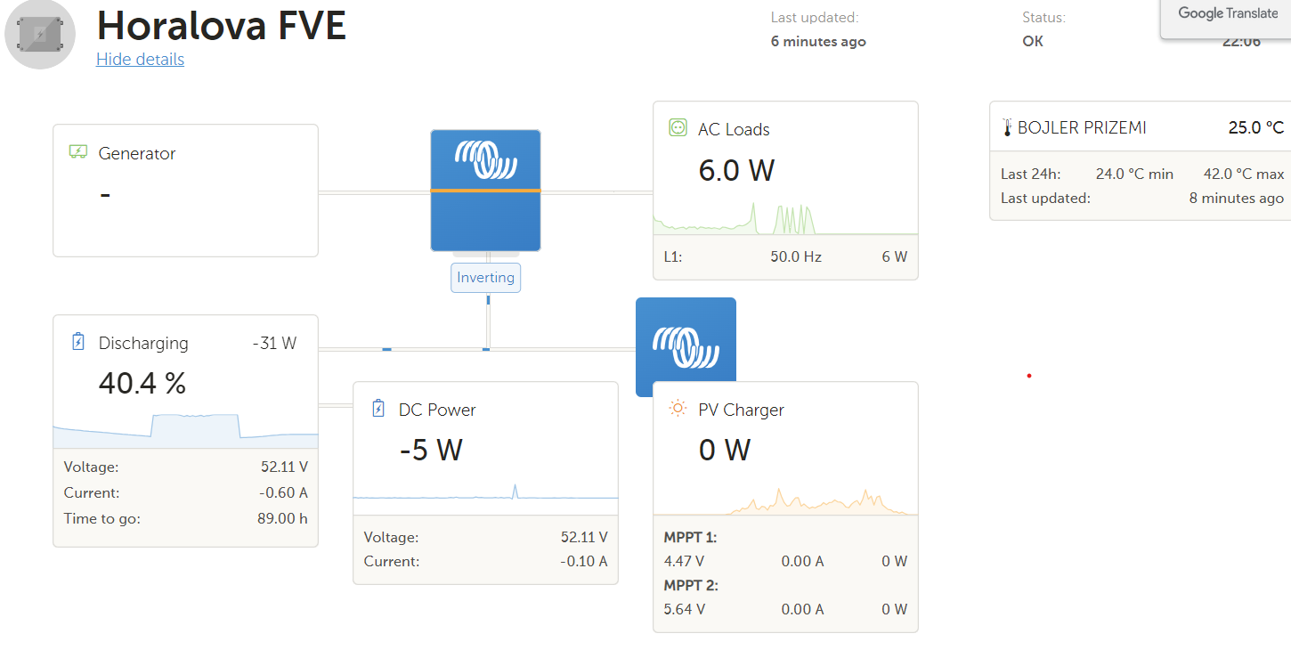Click the Horalova FVE installation avatar icon
1291x650 pixels.
40,34
